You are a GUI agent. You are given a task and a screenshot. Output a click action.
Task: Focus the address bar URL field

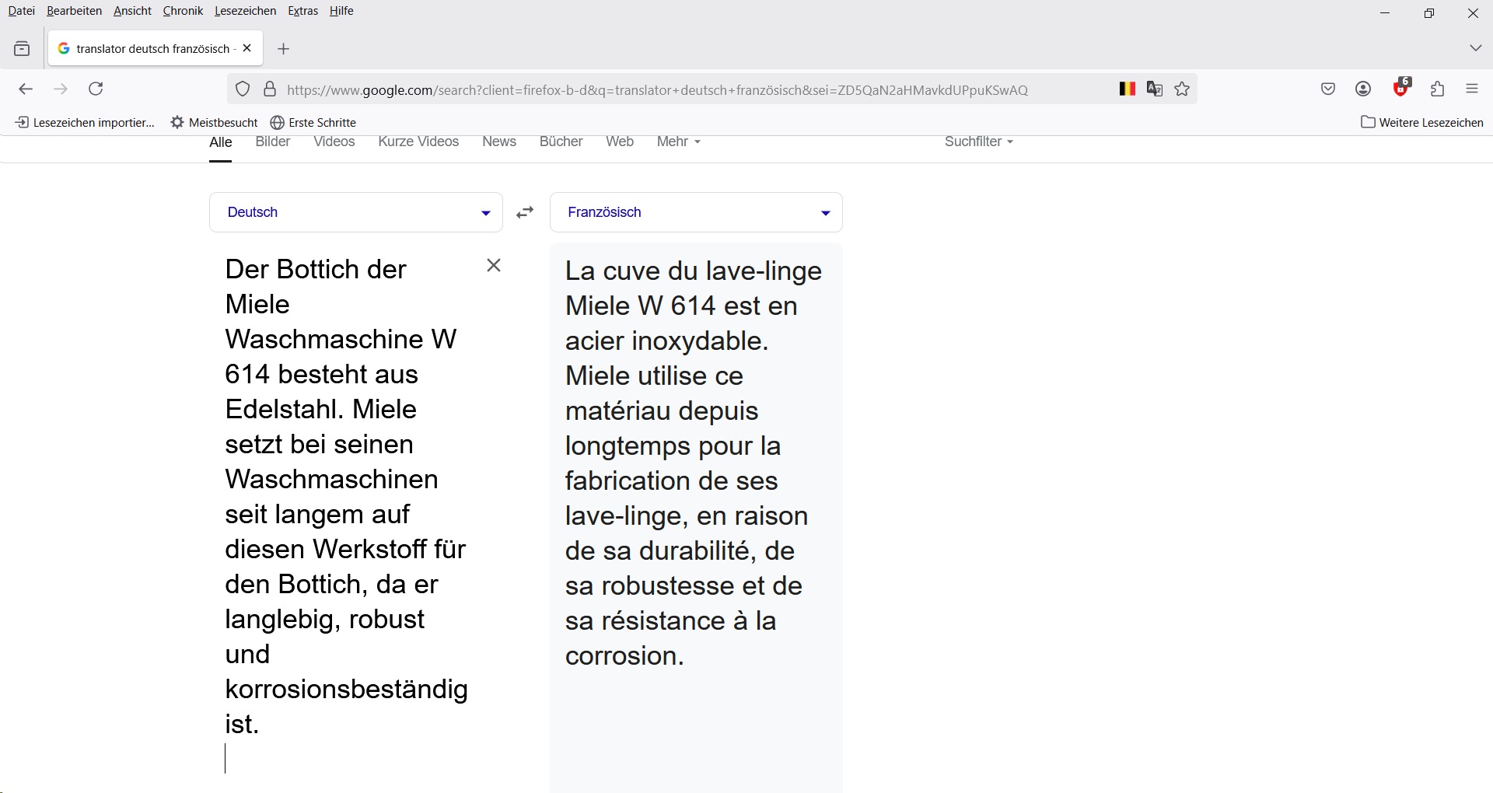click(x=657, y=89)
